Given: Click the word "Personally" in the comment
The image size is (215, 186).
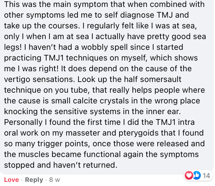Looking at the screenshot, I should [x=23, y=122].
